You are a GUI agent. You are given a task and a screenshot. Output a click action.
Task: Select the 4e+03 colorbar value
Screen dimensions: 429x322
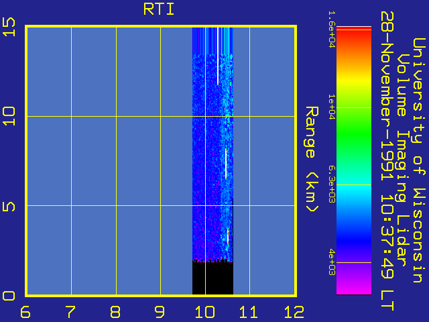point(332,262)
